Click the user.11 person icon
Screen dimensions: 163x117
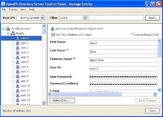[18, 91]
